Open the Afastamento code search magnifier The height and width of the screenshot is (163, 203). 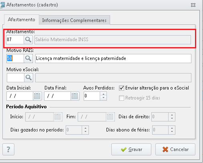pos(28,40)
